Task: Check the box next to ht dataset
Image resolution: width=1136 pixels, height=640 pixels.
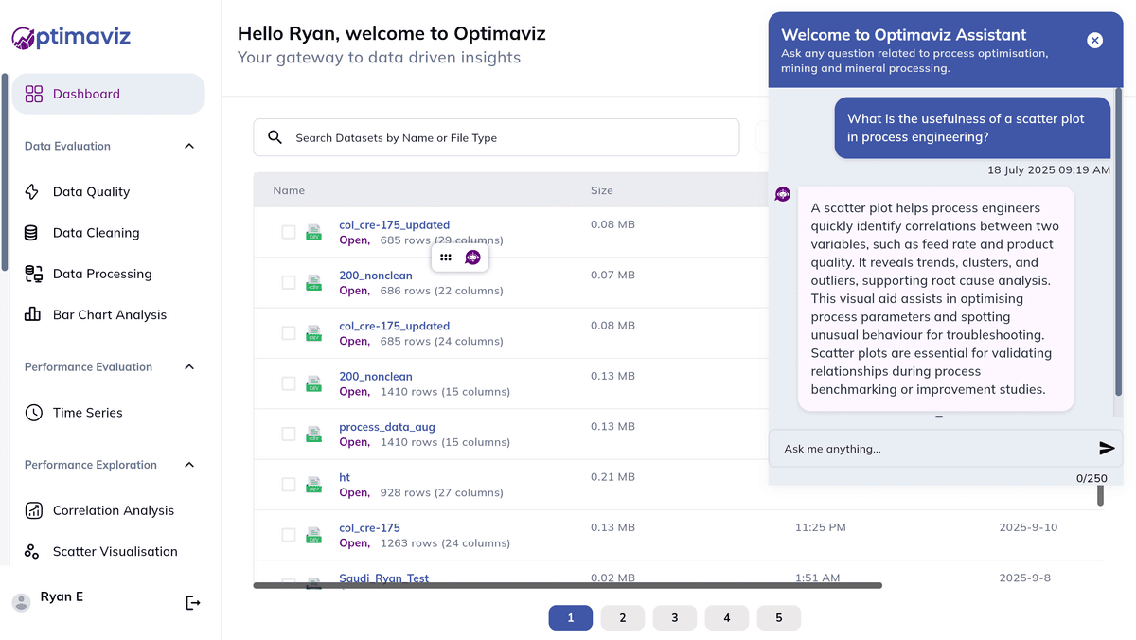Action: tap(289, 485)
